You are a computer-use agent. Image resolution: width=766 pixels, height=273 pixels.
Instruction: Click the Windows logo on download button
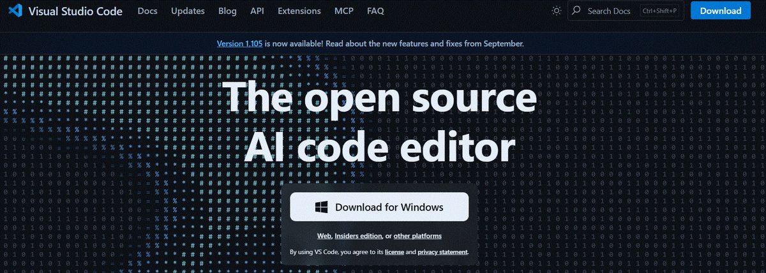pyautogui.click(x=322, y=207)
